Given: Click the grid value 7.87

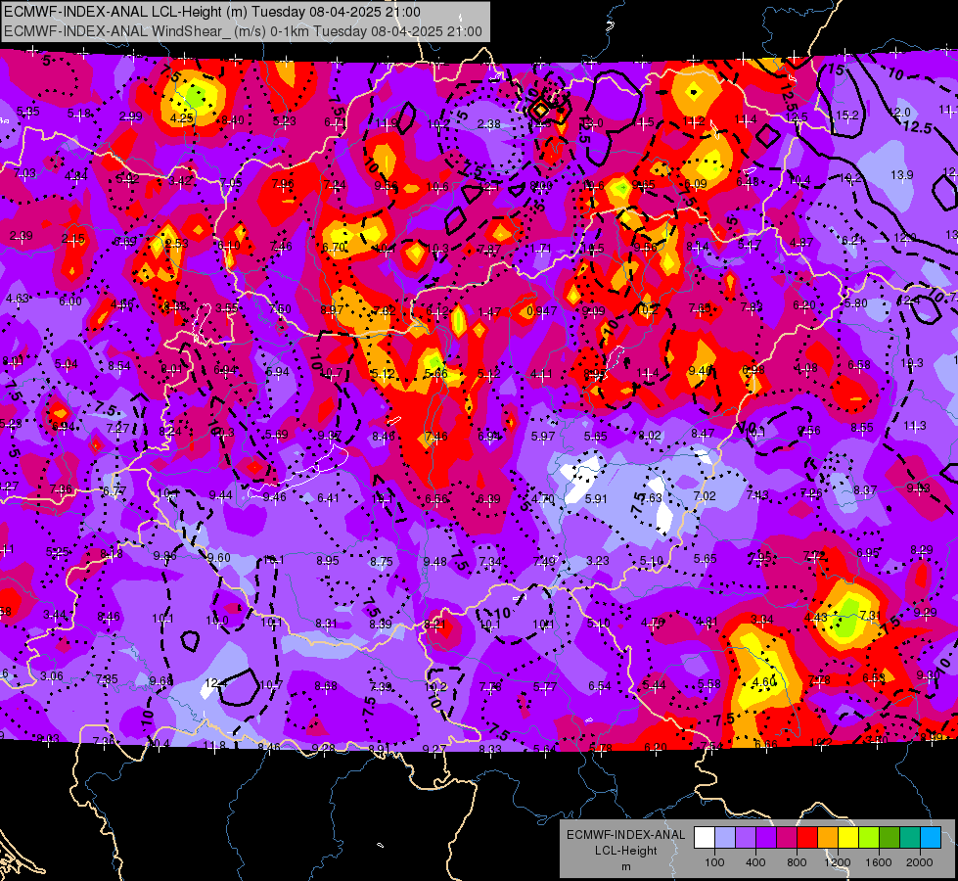Looking at the screenshot, I should coord(489,249).
